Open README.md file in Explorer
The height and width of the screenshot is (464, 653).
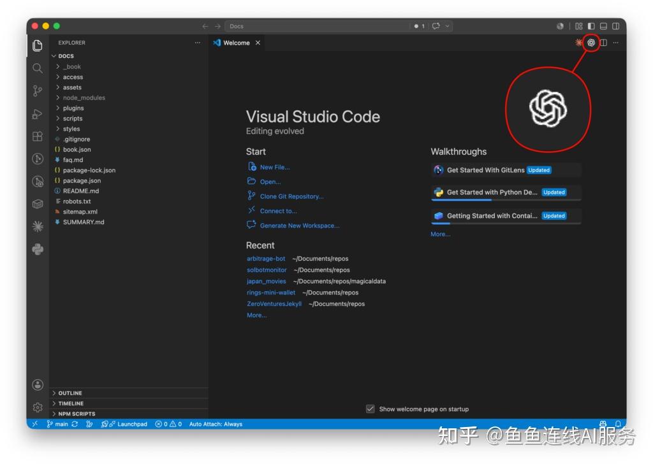[x=129, y=191]
